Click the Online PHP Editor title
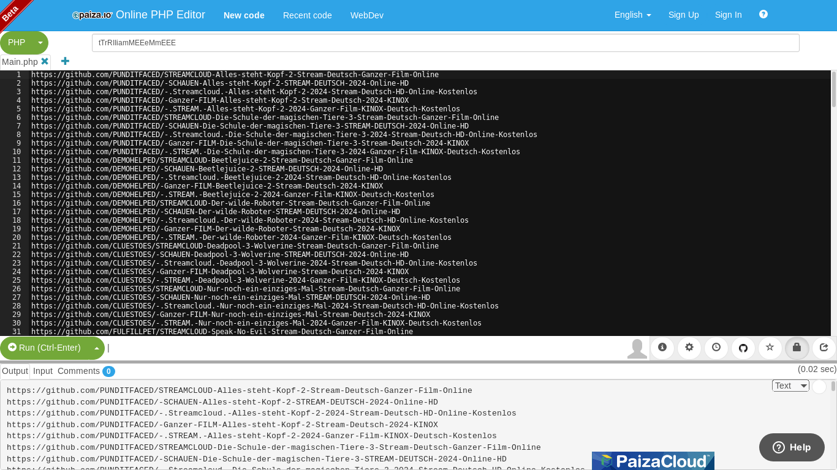The width and height of the screenshot is (837, 470). click(161, 15)
